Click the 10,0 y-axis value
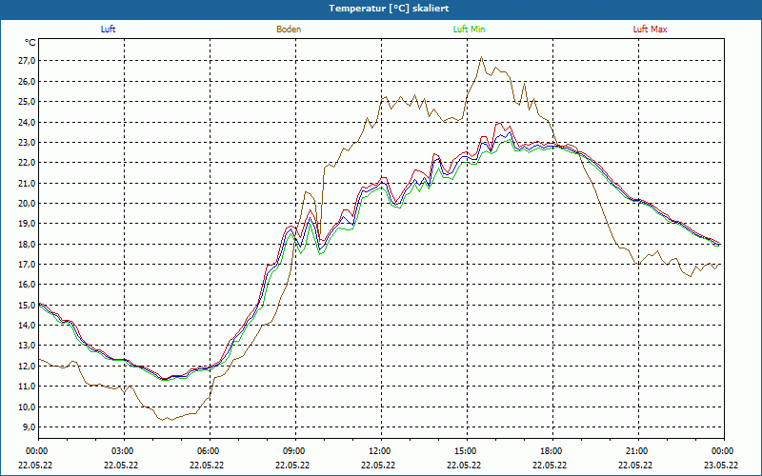This screenshot has height=476, width=762. [28, 407]
